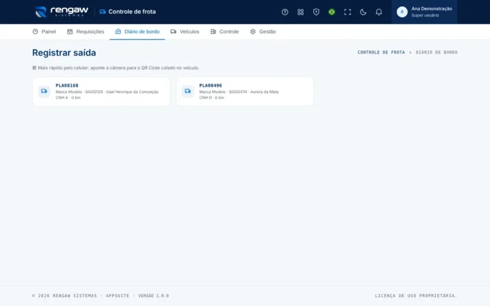Click the QR code icon in hint text
Viewport: 490px width, 306px height.
(x=34, y=68)
